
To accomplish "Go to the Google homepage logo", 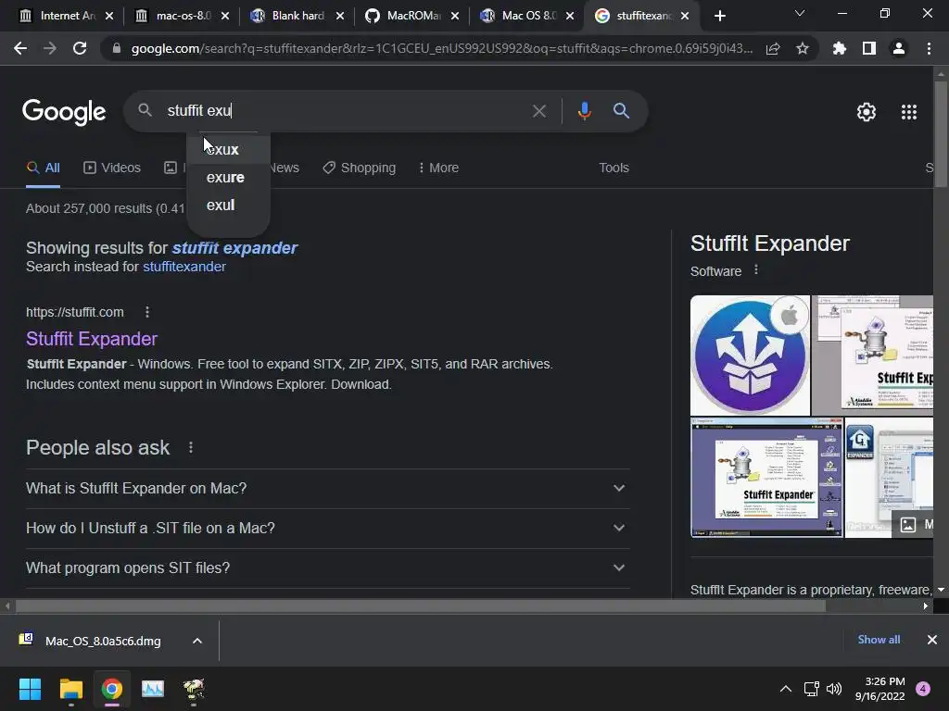I will click(64, 112).
